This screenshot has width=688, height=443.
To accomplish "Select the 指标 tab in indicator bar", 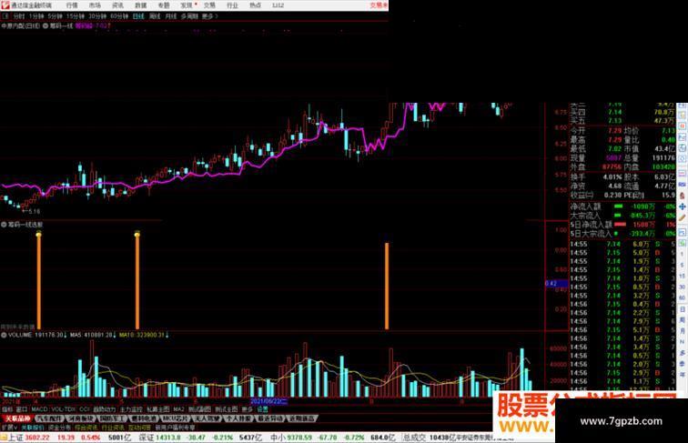I will [7, 409].
